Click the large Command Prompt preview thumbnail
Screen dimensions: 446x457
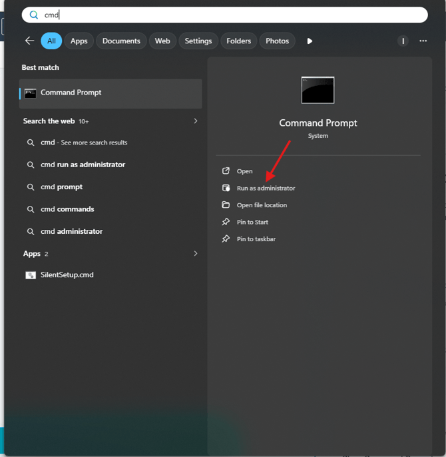(318, 90)
